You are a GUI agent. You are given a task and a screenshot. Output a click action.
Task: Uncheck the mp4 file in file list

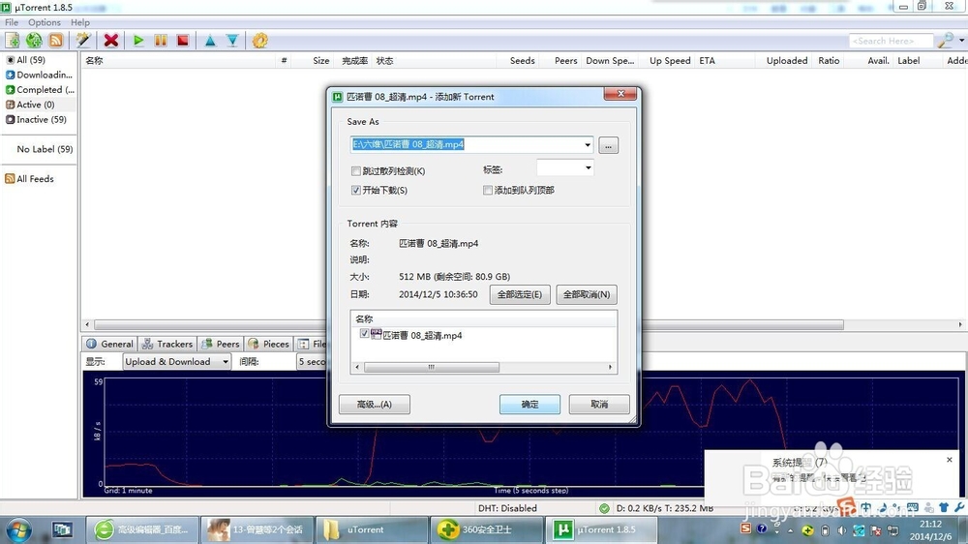[364, 333]
